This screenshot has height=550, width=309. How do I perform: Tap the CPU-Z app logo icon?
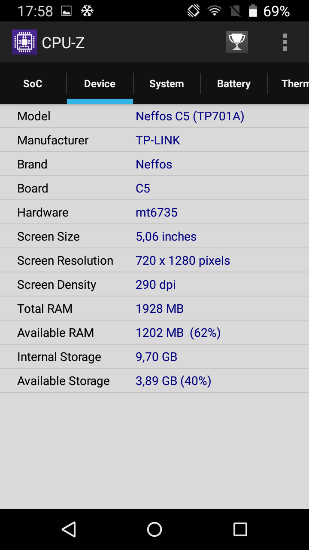[x=24, y=42]
